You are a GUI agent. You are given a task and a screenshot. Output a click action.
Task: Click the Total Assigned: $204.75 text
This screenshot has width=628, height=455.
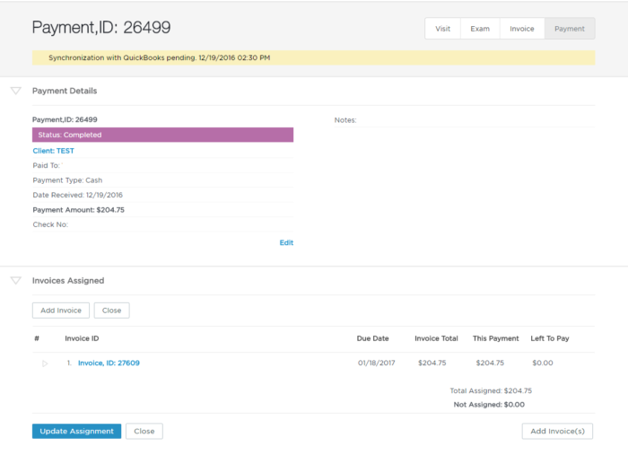[491, 390]
